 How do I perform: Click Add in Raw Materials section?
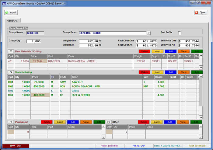[171, 51]
